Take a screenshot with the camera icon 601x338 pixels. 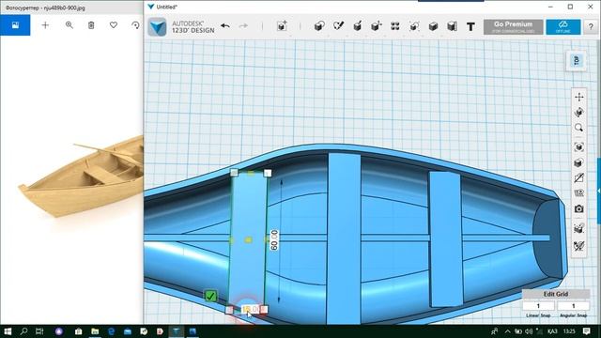pos(579,208)
